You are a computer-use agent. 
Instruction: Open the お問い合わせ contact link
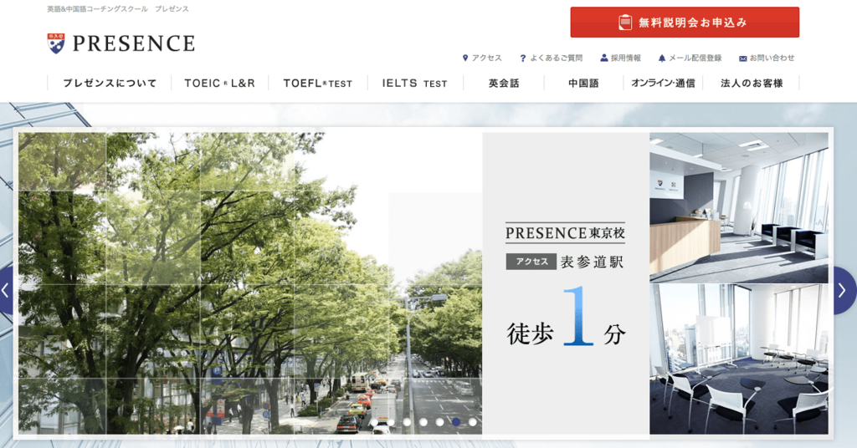(x=767, y=58)
